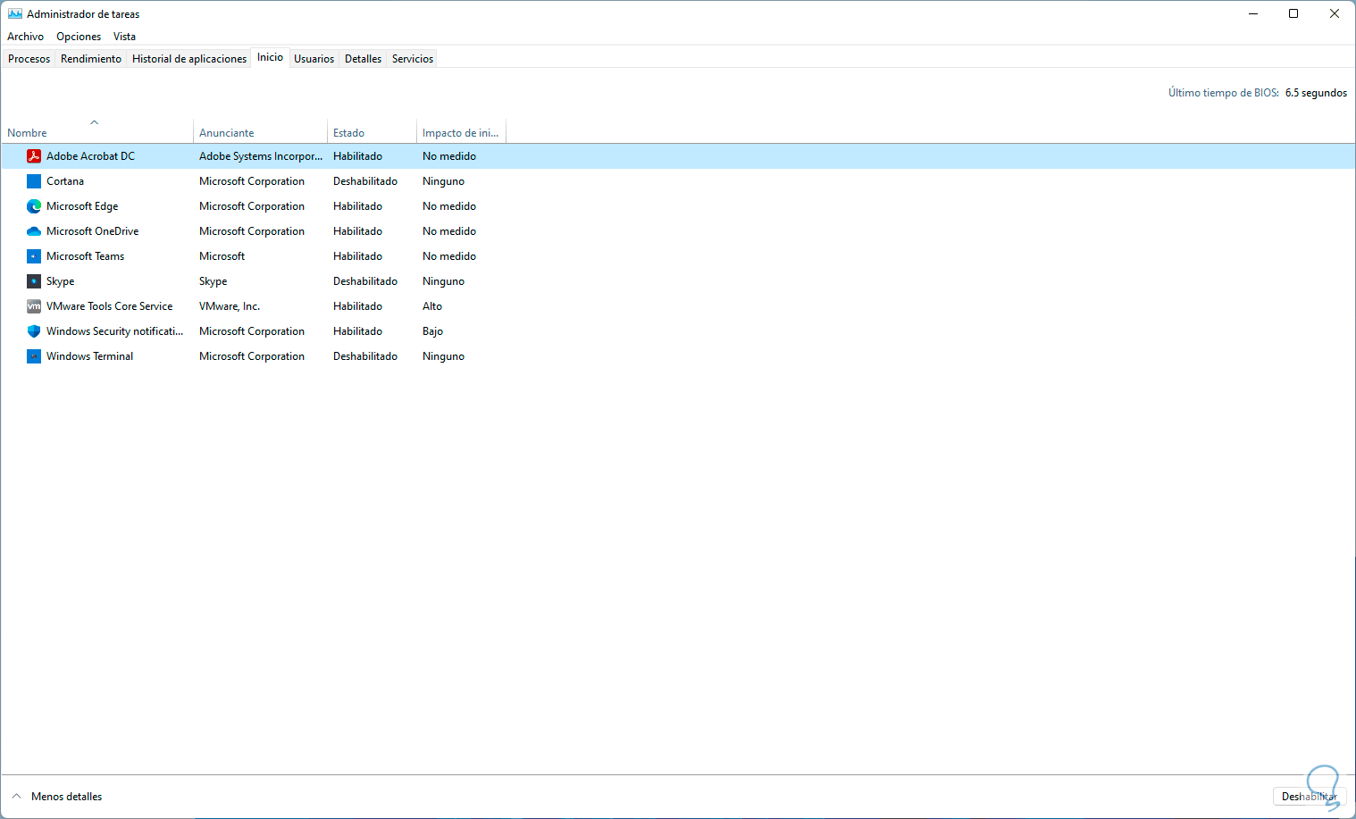
Task: Open the Detalles tab
Action: (363, 59)
